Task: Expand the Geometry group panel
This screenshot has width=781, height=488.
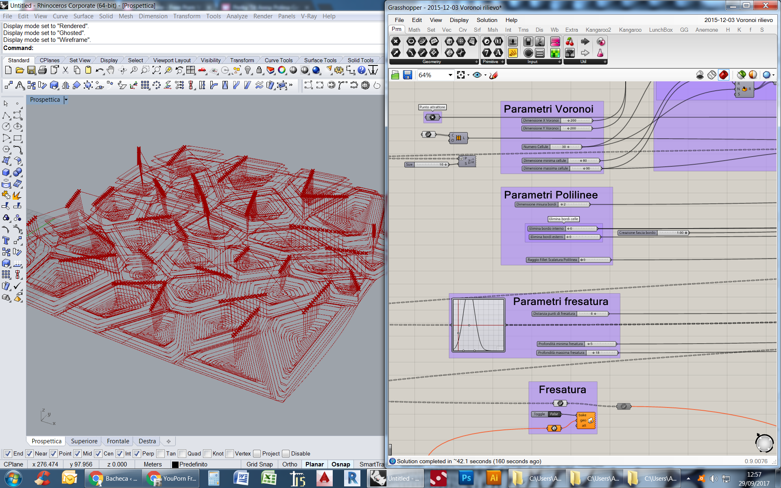Action: tap(477, 62)
